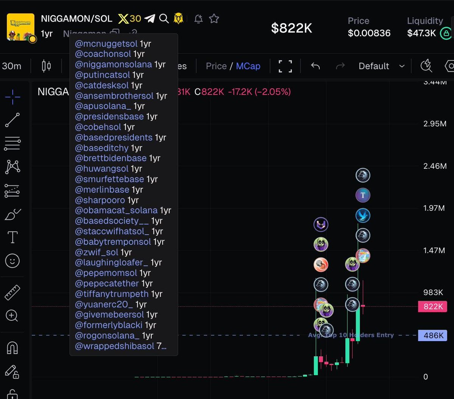The width and height of the screenshot is (454, 399).
Task: Open @tiffanytrumpeth handle
Action: click(x=112, y=294)
